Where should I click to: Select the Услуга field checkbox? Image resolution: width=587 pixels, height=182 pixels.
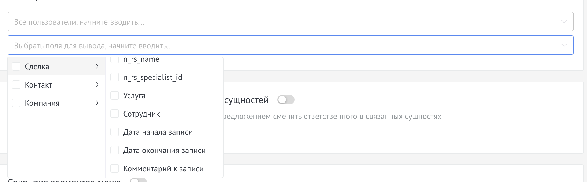[115, 95]
